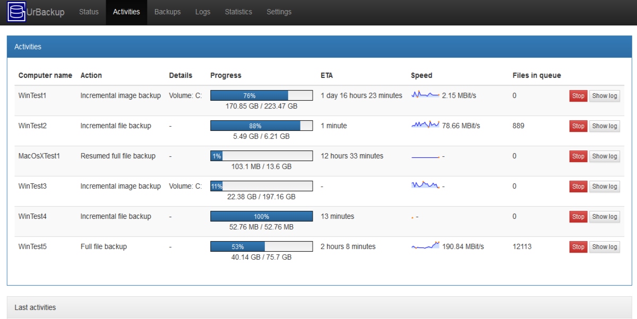Click the 889 files in queue value

[518, 126]
